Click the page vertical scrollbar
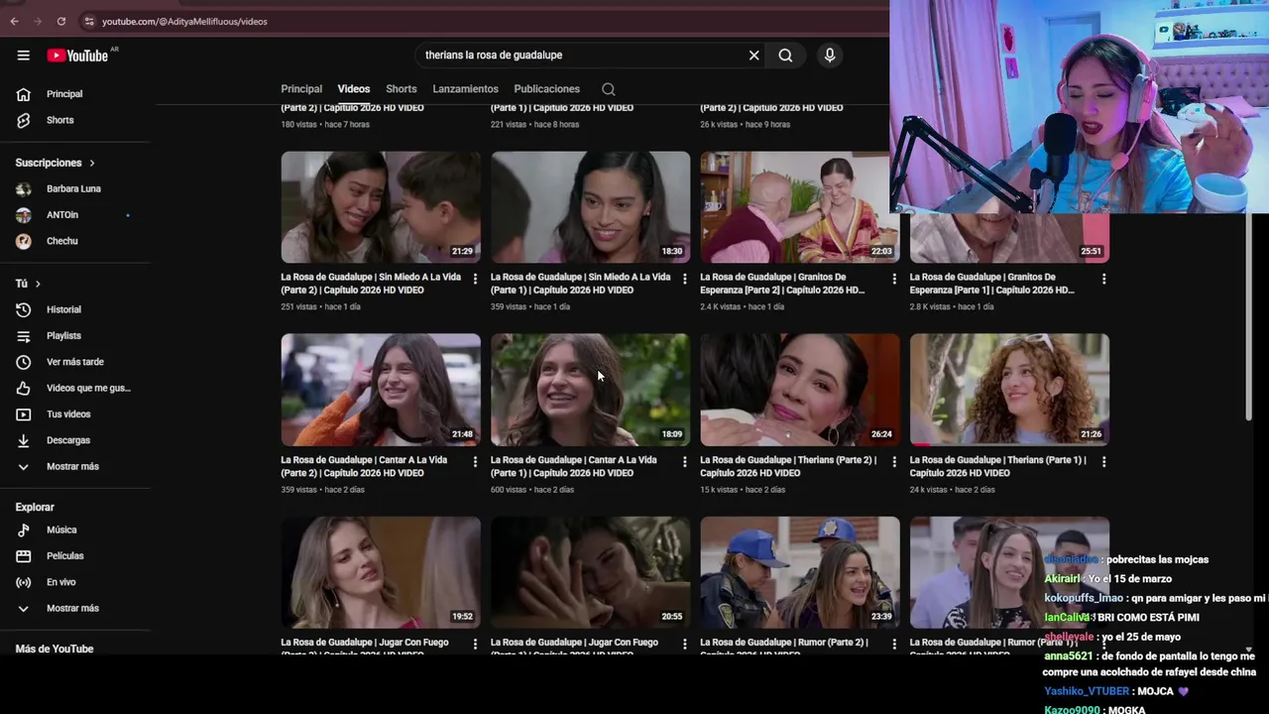Viewport: 1269px width, 714px height. 1249,317
